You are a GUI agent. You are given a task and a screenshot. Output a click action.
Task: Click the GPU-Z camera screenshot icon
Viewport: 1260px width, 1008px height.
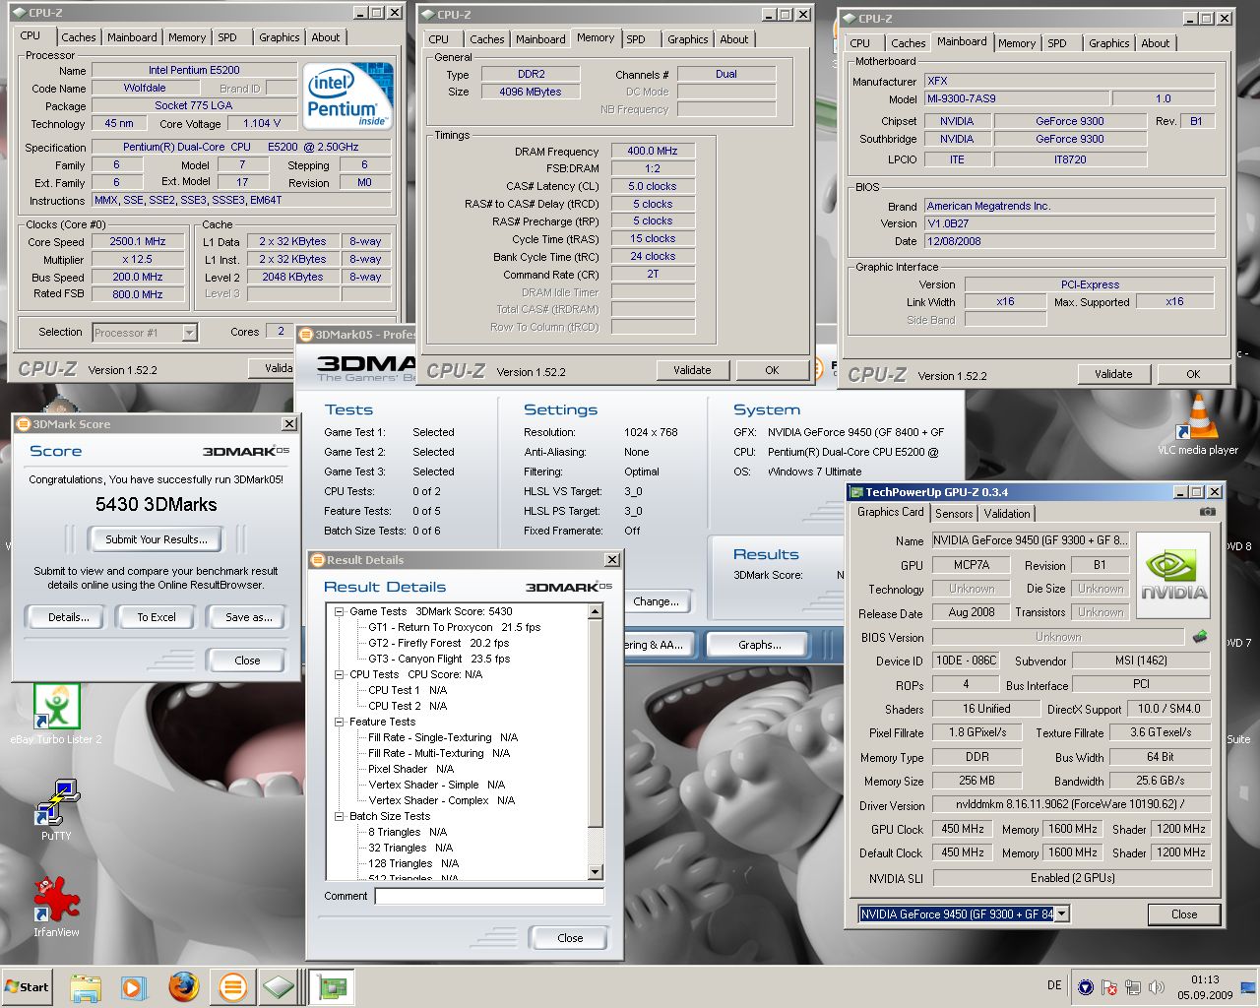tap(1208, 512)
